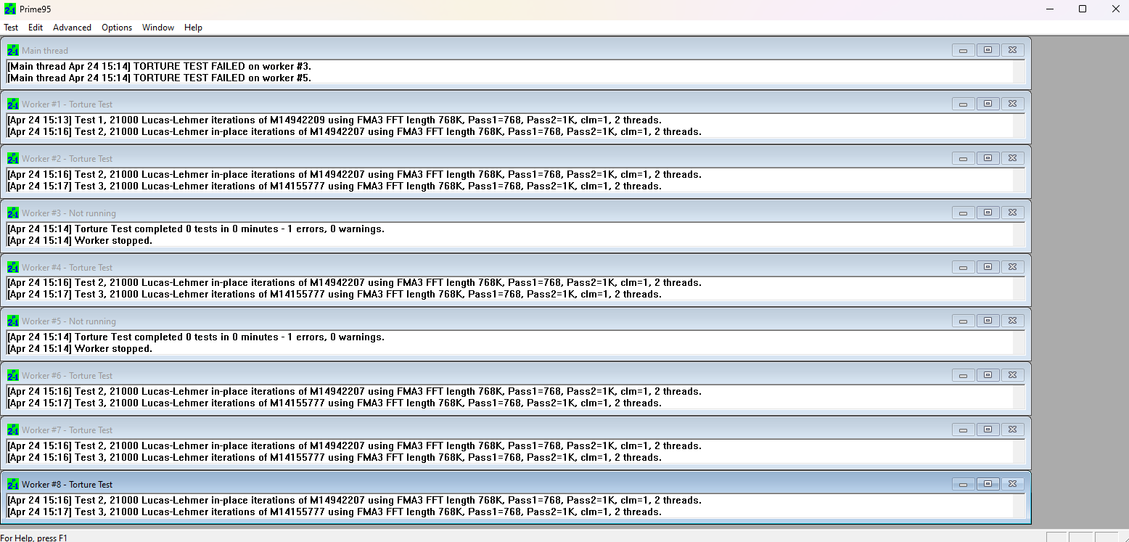The width and height of the screenshot is (1129, 542).
Task: Close the Worker #1 child window
Action: pos(1012,104)
